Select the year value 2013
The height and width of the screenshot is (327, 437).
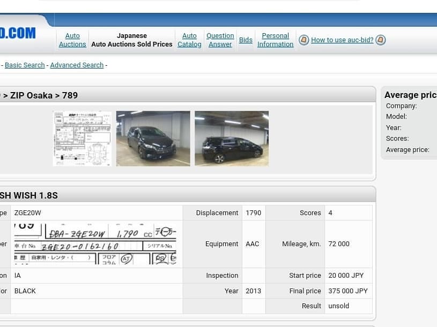point(253,291)
